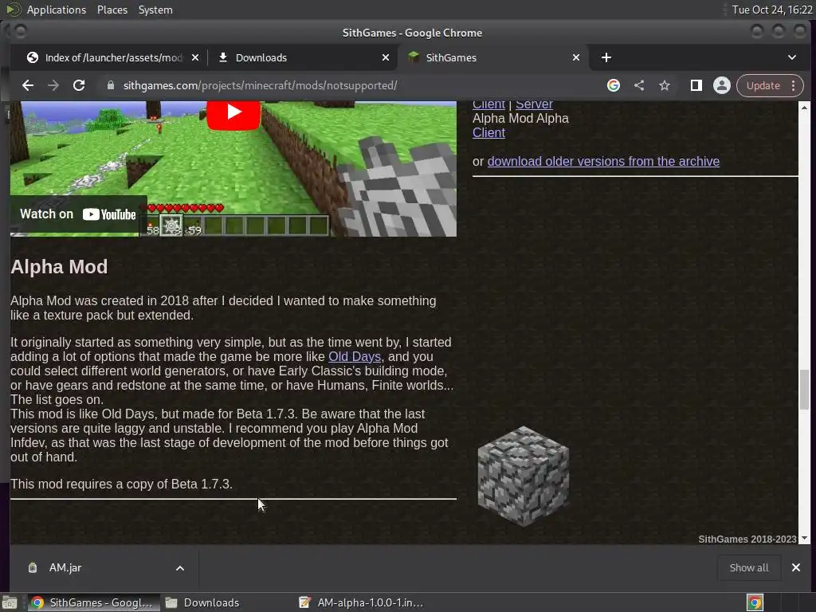Image resolution: width=816 pixels, height=612 pixels.
Task: Switch to AM-alpha-1.0.0-1 taskbar item
Action: pyautogui.click(x=362, y=602)
